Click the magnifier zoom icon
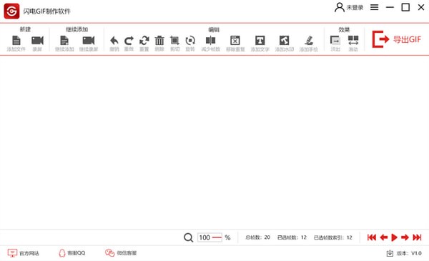This screenshot has height=261, width=429. (188, 237)
